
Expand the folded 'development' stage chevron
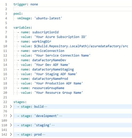click(x=11, y=116)
